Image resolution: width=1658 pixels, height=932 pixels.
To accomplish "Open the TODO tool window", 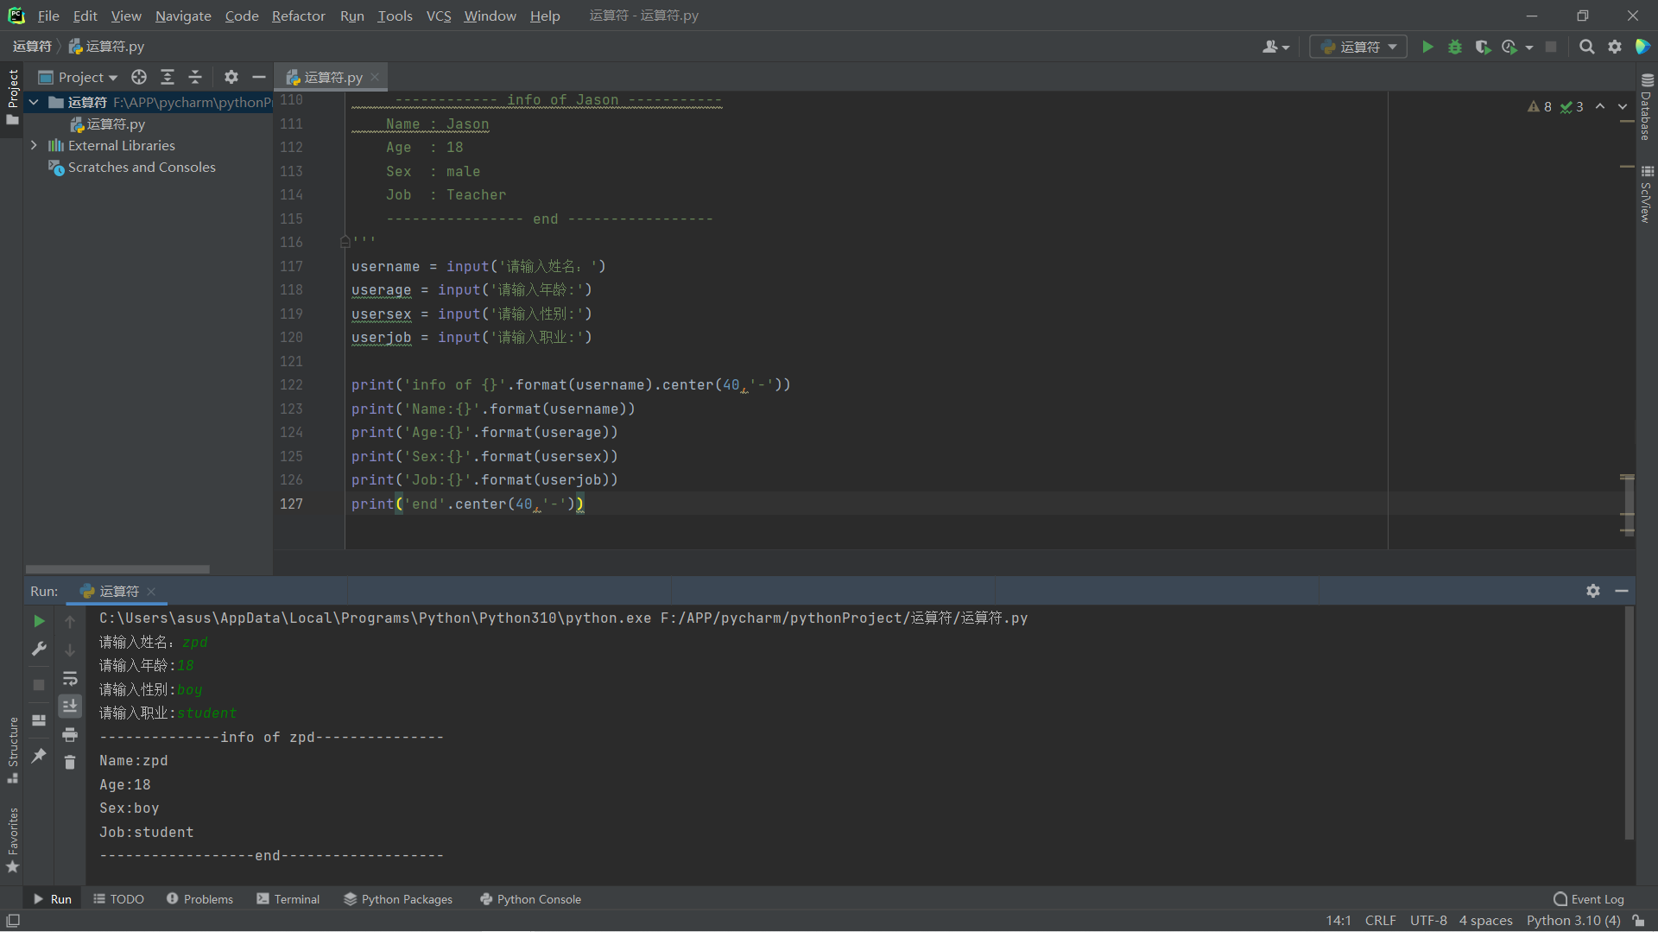I will [118, 899].
